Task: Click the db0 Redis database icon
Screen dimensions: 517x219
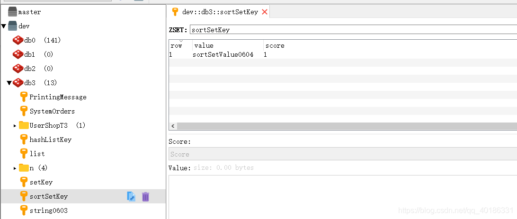Action: [x=18, y=40]
